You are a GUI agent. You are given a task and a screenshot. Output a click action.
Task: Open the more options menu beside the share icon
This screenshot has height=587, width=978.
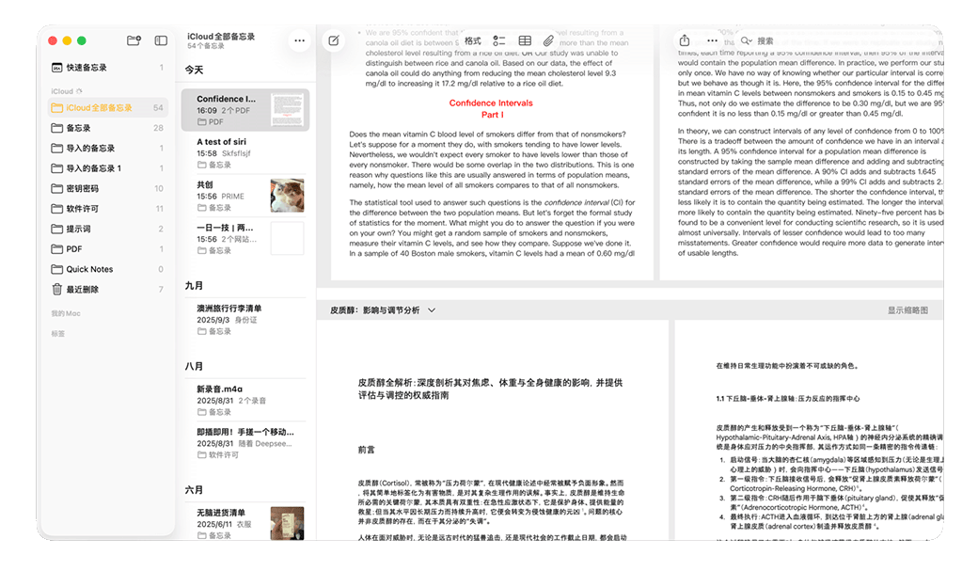[x=712, y=40]
